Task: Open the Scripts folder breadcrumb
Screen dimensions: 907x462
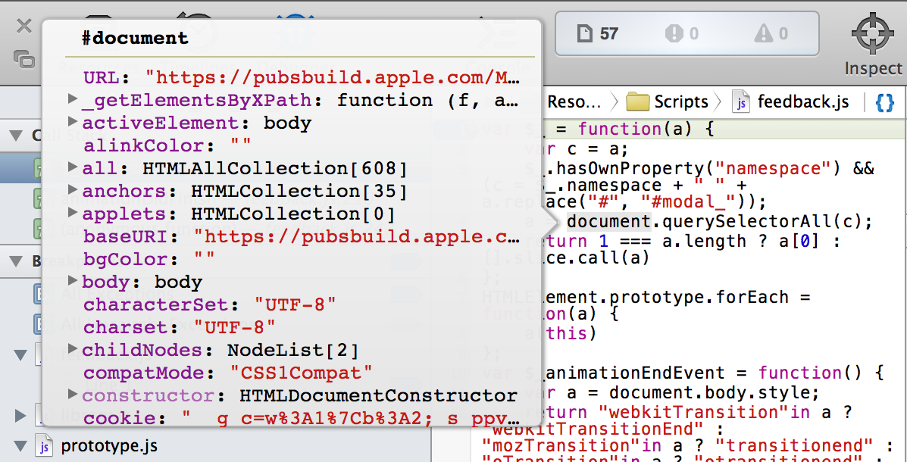Action: tap(668, 102)
